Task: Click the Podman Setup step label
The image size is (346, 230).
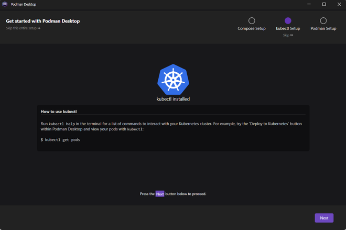Action: (323, 28)
